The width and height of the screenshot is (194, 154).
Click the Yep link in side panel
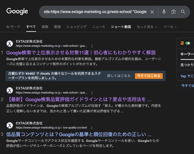pos(187,76)
